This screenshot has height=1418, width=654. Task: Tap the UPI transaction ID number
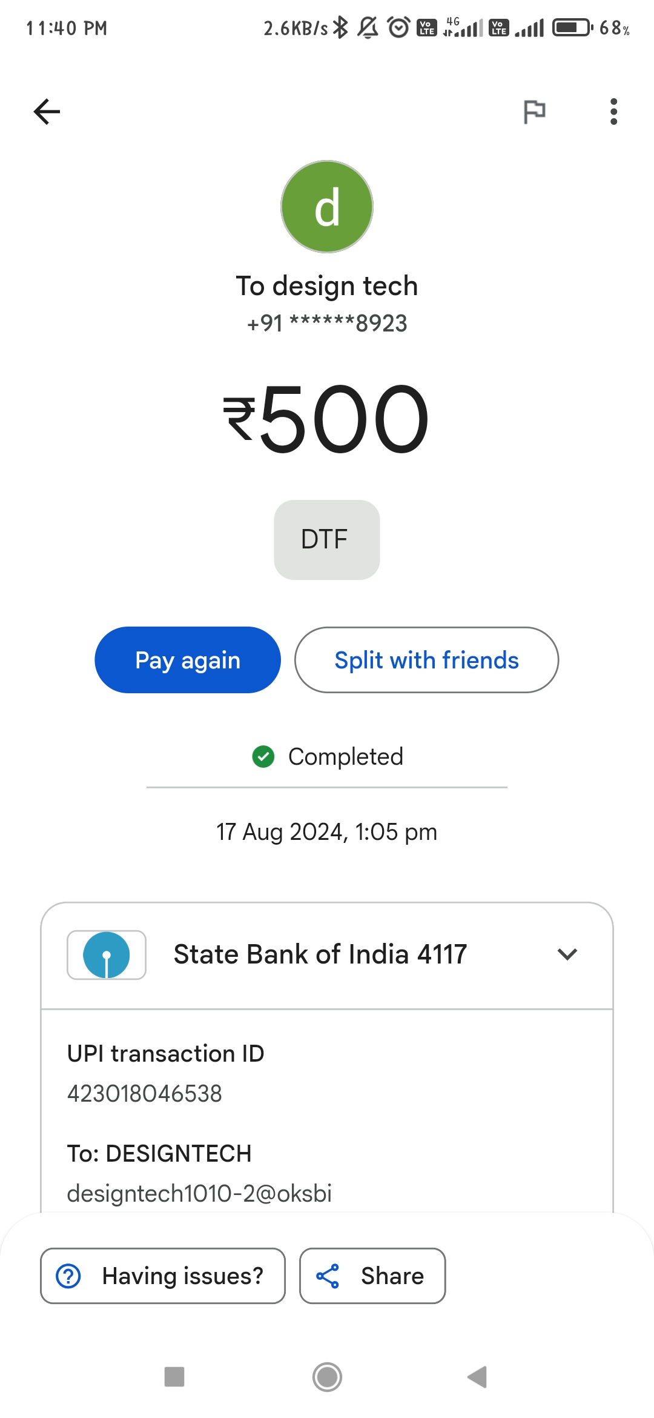(x=145, y=1094)
